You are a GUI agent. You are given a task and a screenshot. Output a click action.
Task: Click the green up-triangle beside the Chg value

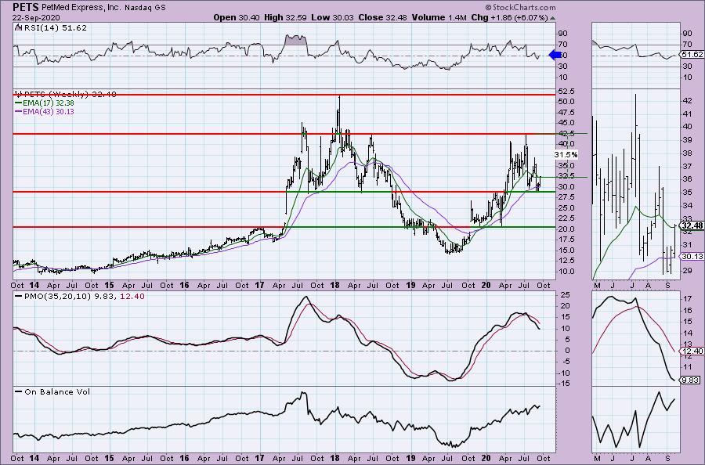coord(552,18)
